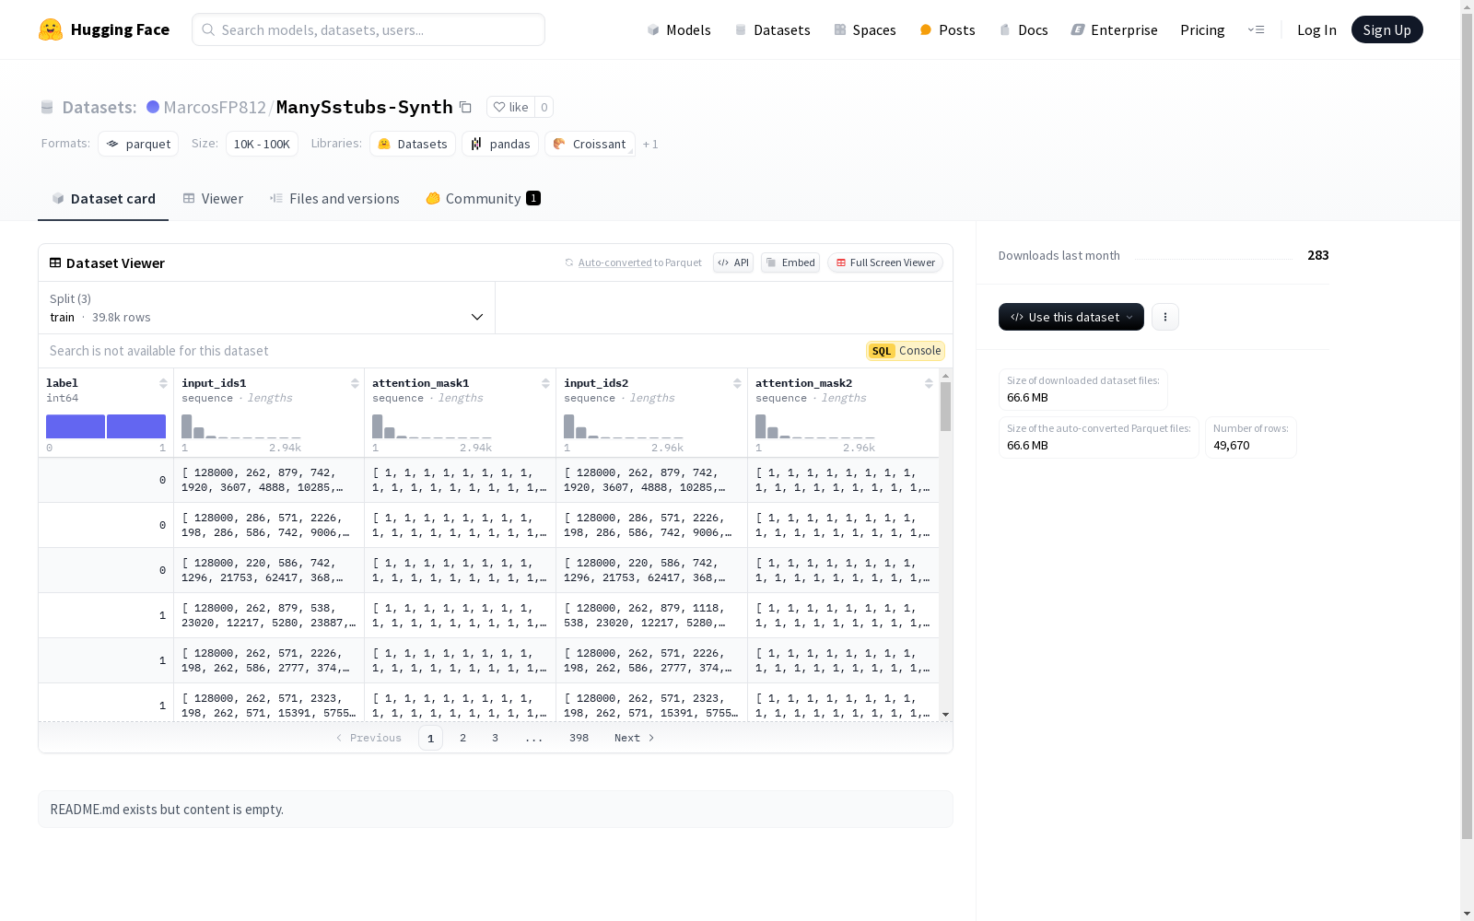
Task: Click the heart like button
Action: coord(510,107)
